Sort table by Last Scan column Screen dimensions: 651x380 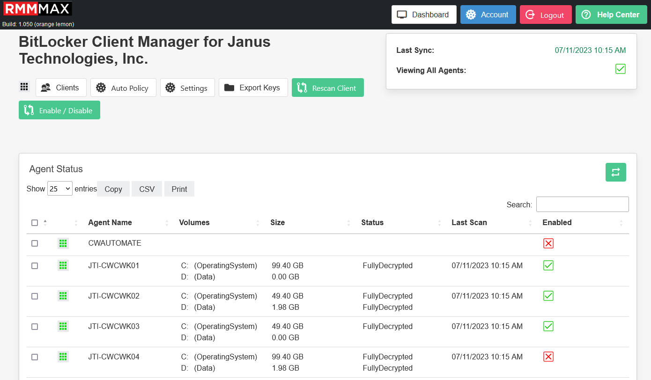coord(469,223)
